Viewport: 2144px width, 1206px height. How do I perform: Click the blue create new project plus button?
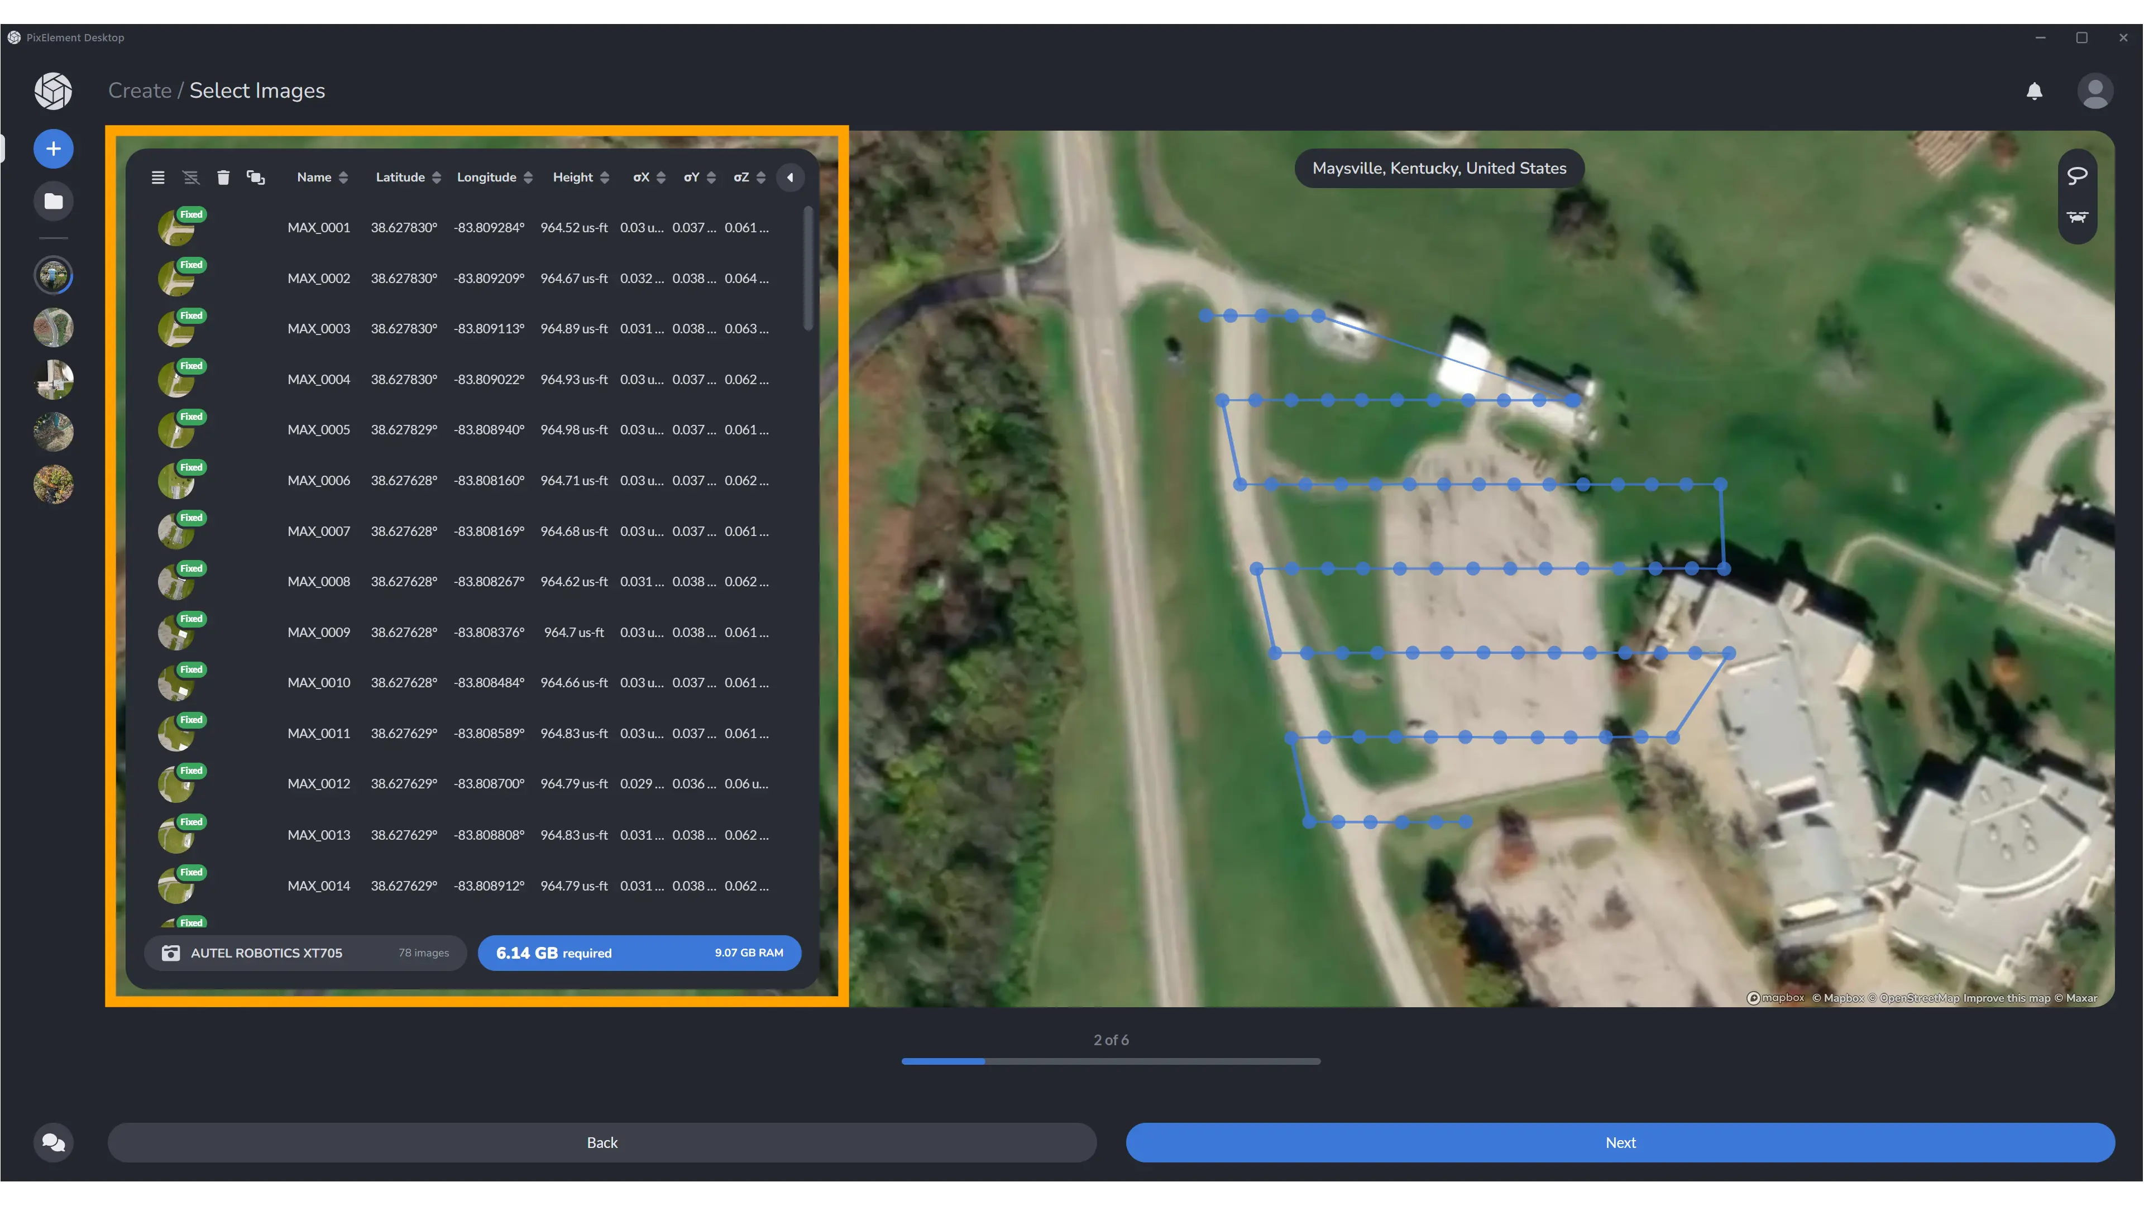click(53, 149)
